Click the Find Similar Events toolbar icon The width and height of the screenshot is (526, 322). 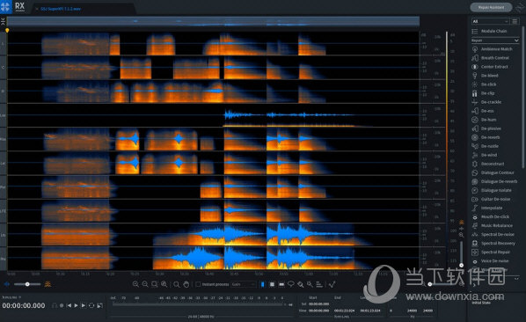pyautogui.click(x=319, y=284)
